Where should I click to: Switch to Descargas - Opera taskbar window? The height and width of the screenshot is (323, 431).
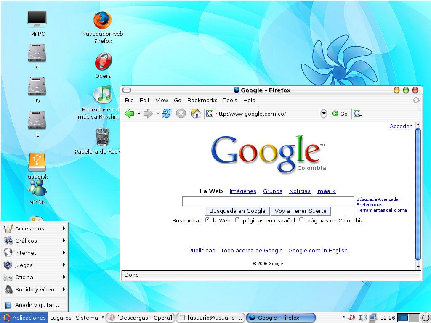(141, 318)
